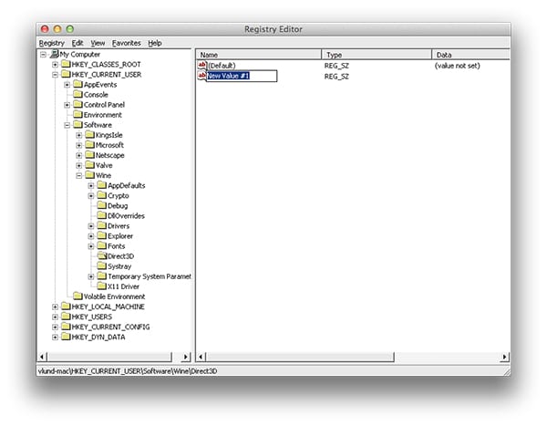Expand the Microsoft node
The image size is (547, 426).
78,145
